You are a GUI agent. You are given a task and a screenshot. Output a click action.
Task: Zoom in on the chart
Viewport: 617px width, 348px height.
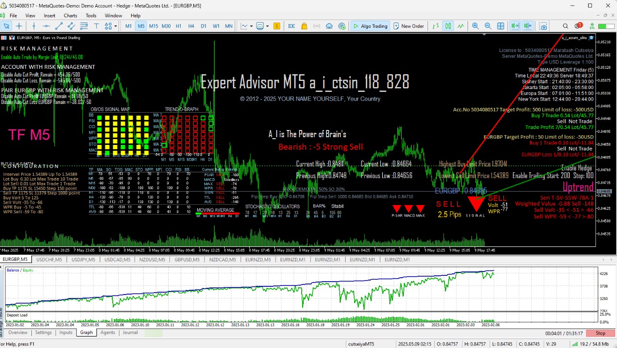click(476, 26)
